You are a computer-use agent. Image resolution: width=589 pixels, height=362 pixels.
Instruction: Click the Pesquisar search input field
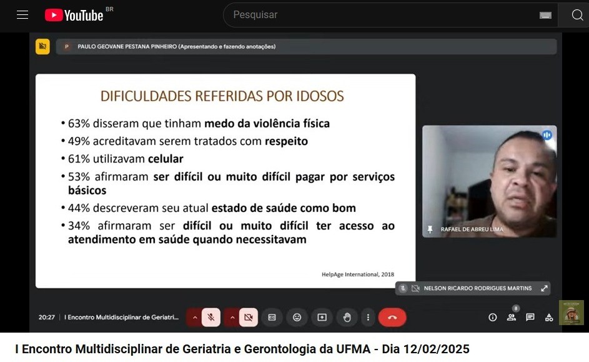(x=375, y=14)
